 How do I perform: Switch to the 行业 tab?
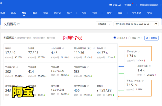(84, 13)
